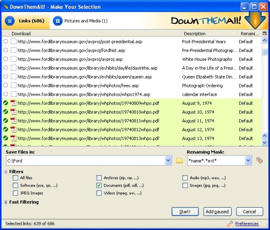Open the column picker icon in header
270x230 pixels.
coord(265,33)
